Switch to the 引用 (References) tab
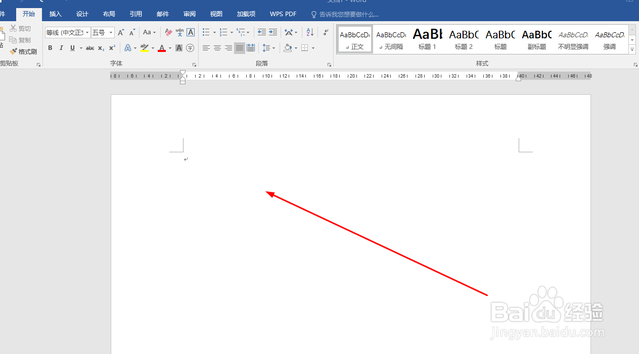Image resolution: width=639 pixels, height=354 pixels. point(135,14)
